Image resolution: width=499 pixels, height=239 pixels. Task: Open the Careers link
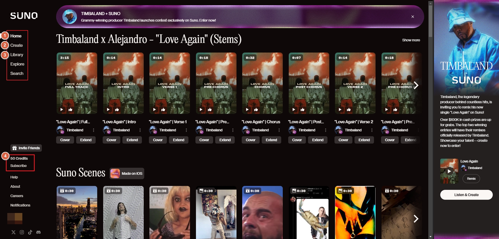coord(17,196)
